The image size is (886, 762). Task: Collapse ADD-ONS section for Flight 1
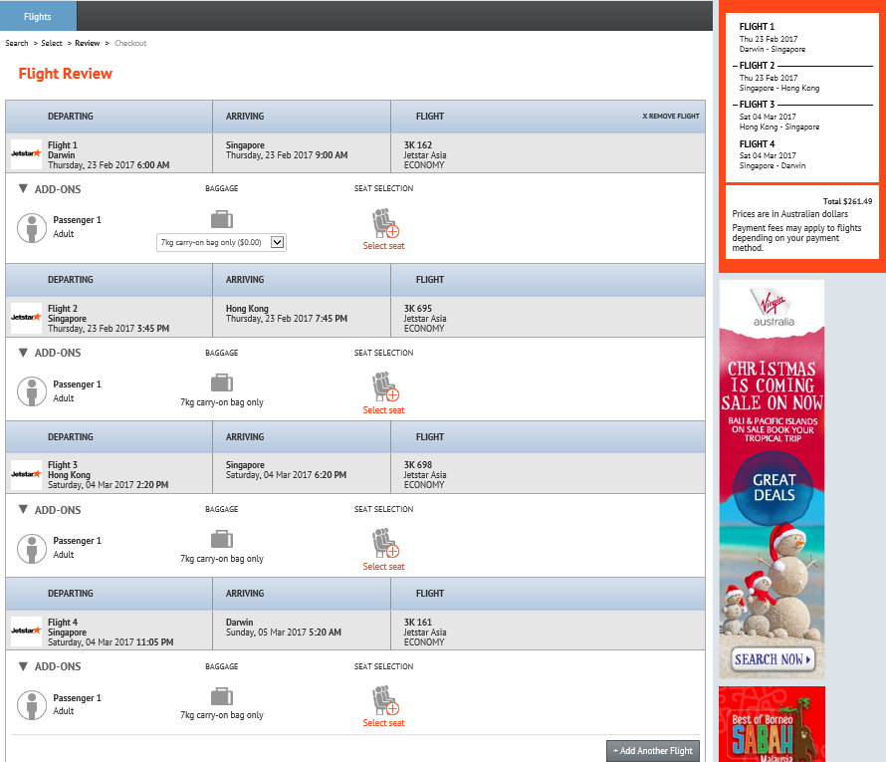[x=50, y=189]
